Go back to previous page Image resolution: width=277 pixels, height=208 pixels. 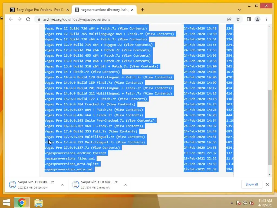click(11, 19)
